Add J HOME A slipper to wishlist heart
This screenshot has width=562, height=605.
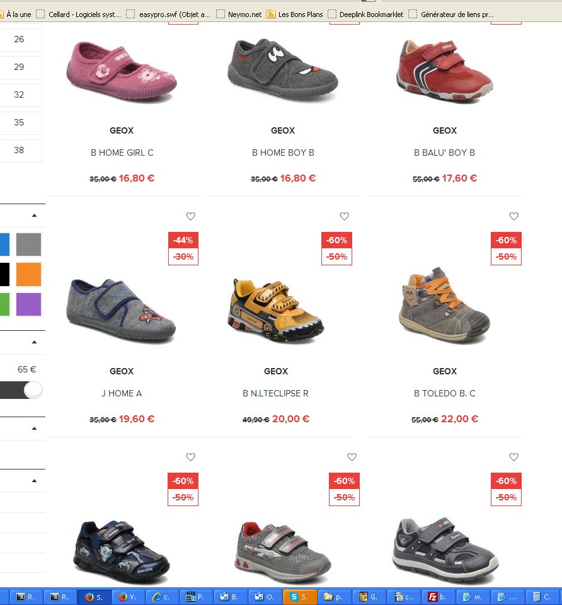pyautogui.click(x=190, y=216)
